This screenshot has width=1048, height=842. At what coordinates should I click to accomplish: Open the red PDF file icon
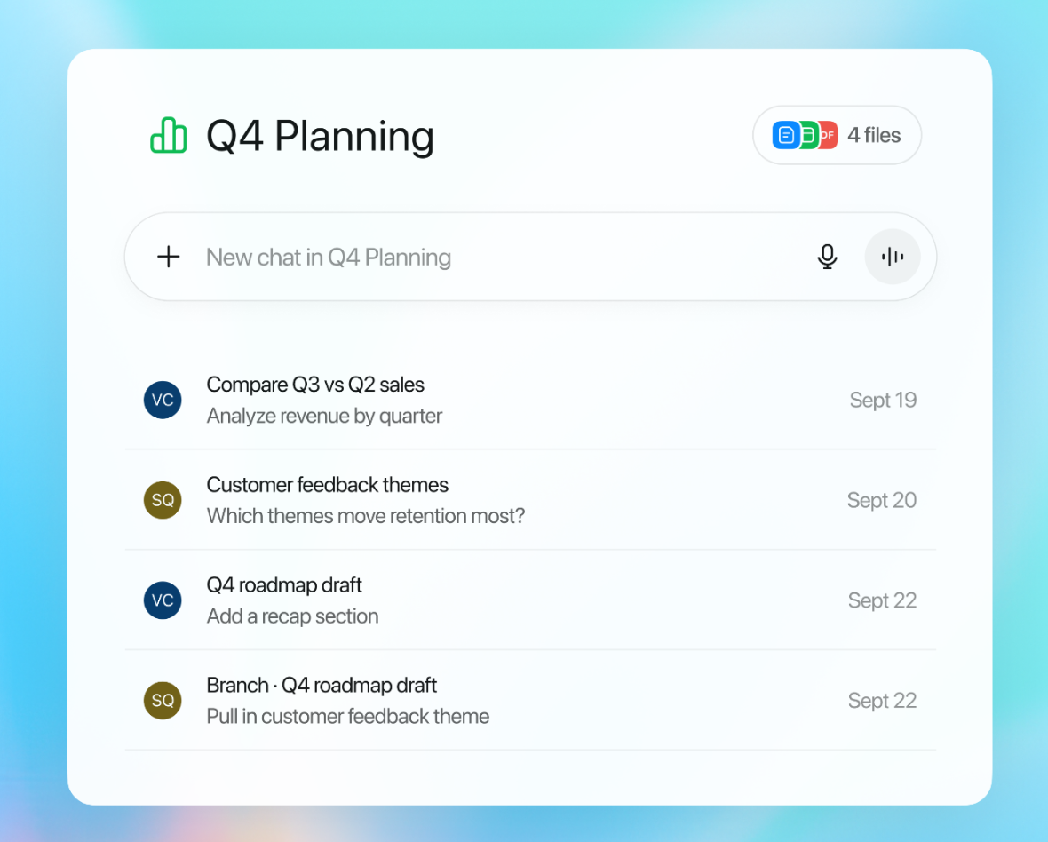pyautogui.click(x=827, y=135)
